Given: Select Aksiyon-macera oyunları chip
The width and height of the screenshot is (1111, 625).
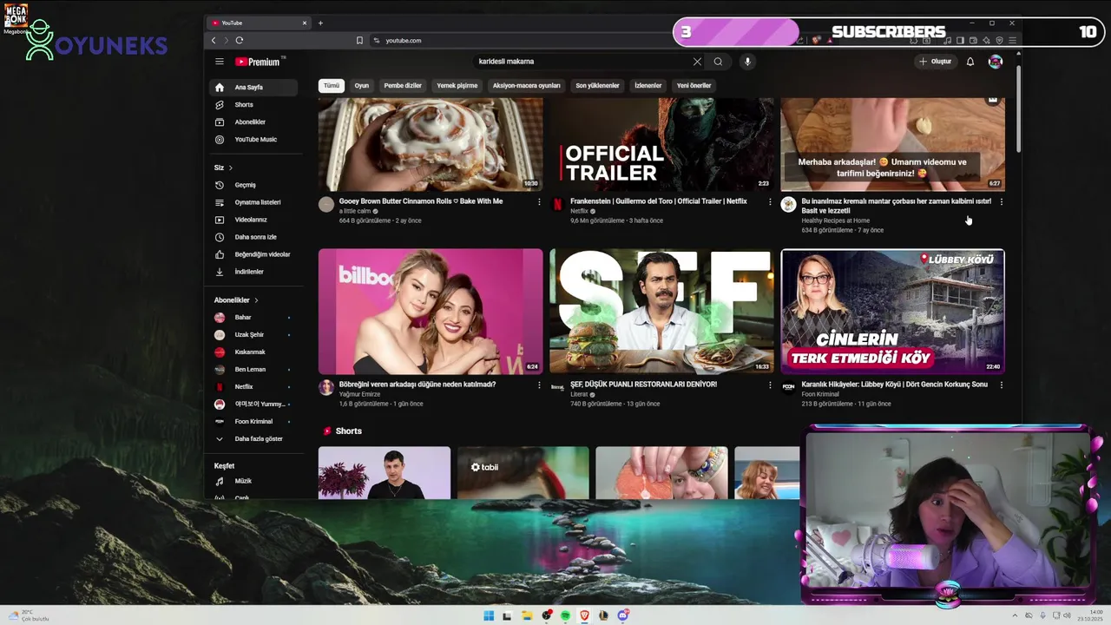Looking at the screenshot, I should (527, 86).
